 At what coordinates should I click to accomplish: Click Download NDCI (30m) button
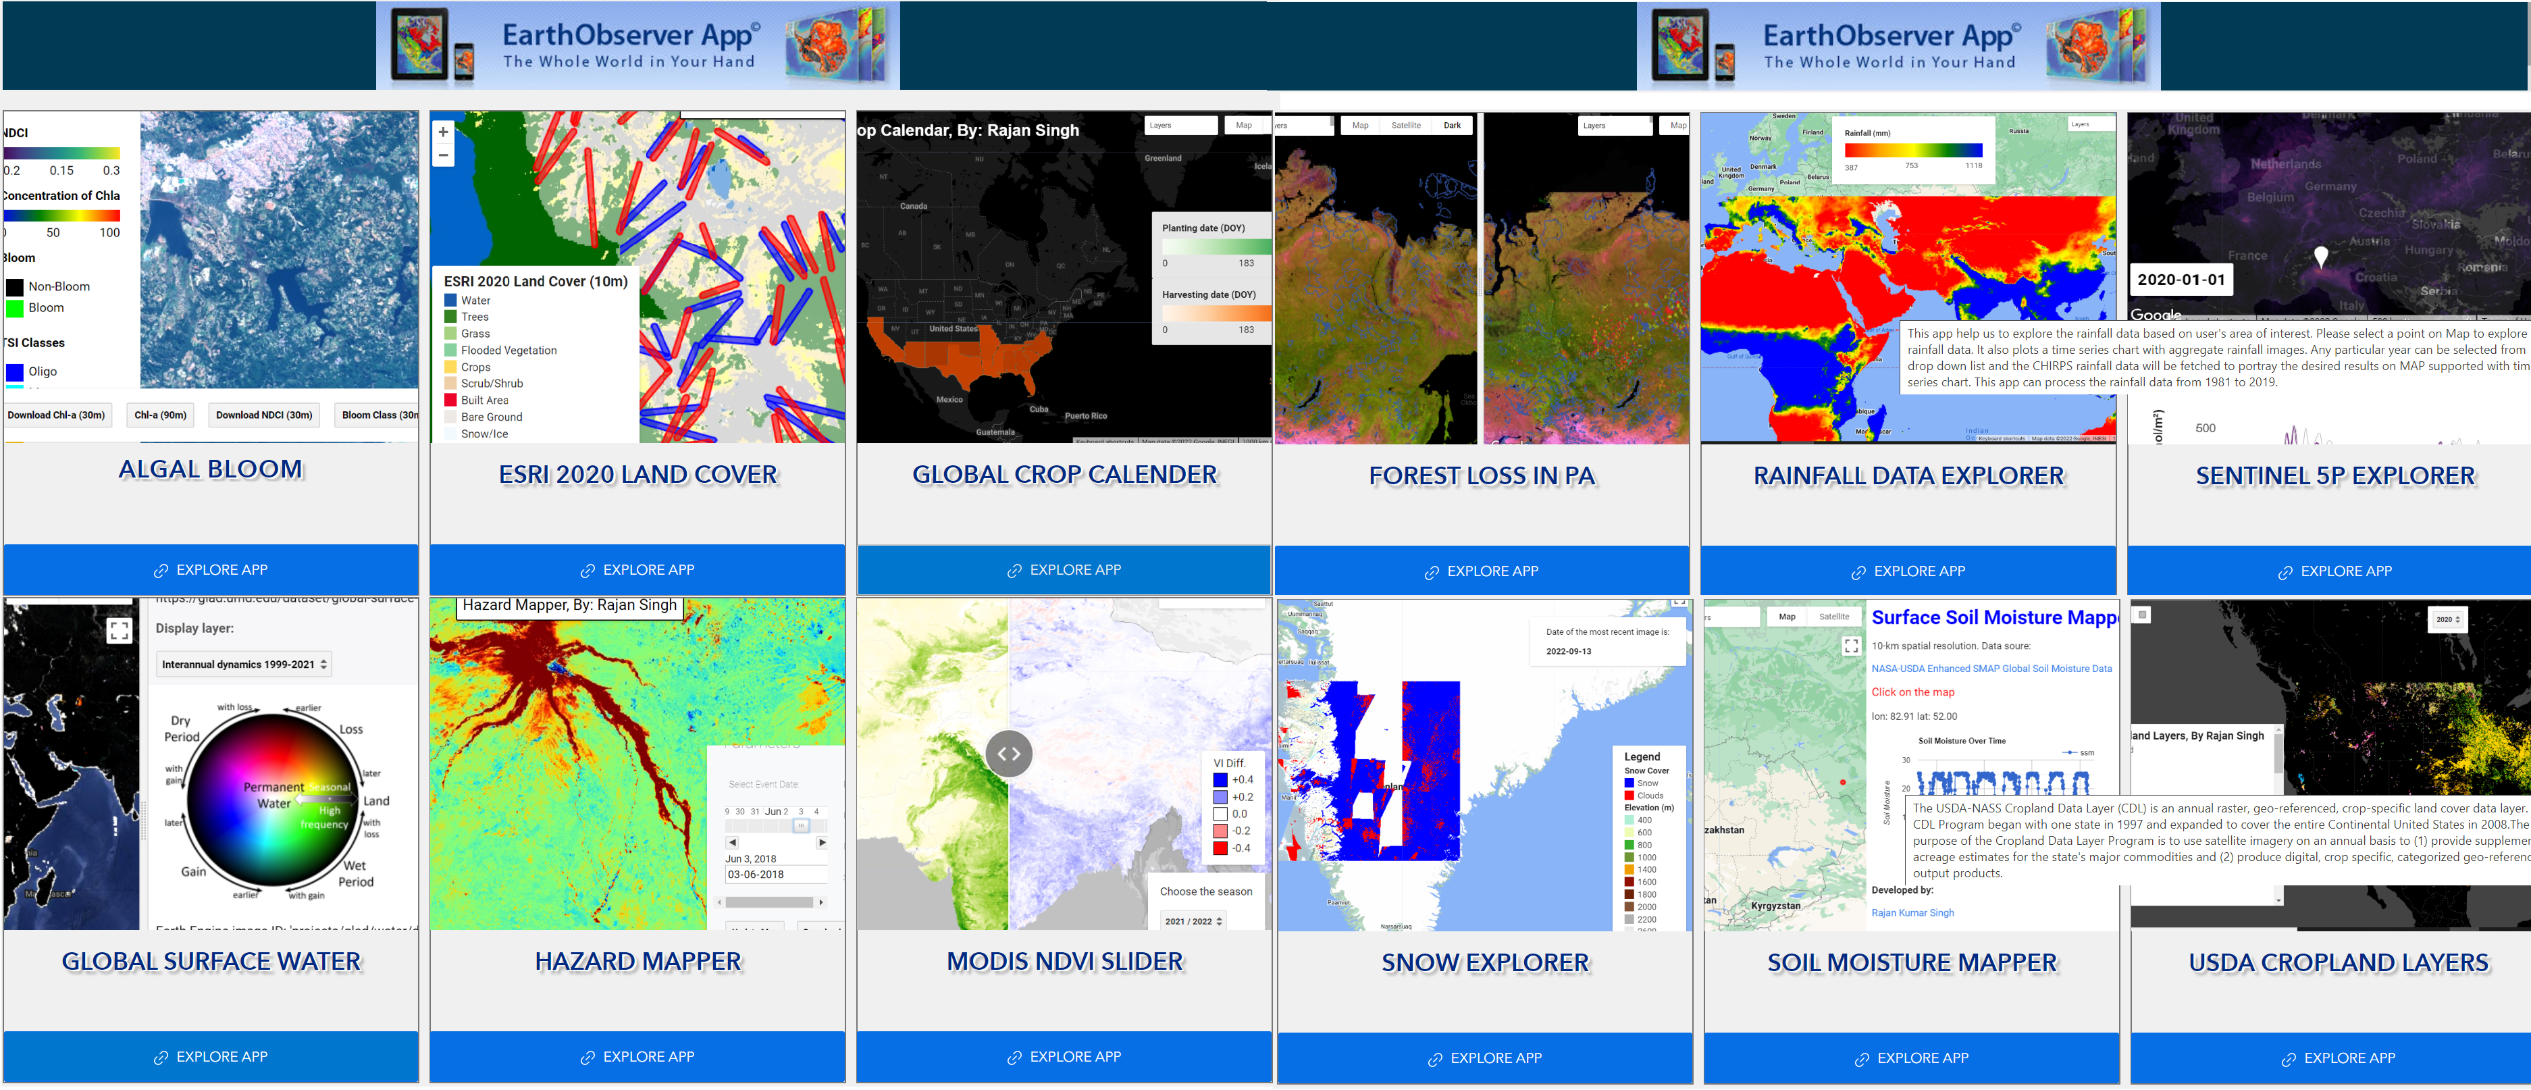click(x=264, y=415)
